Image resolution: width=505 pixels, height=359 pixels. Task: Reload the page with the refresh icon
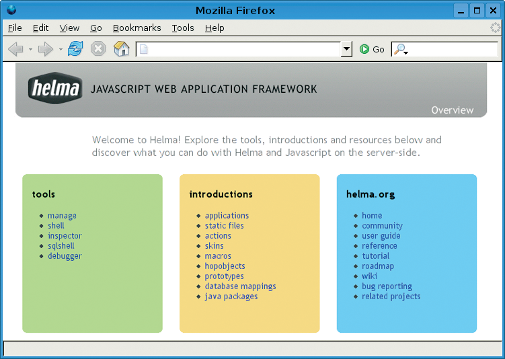pyautogui.click(x=75, y=49)
